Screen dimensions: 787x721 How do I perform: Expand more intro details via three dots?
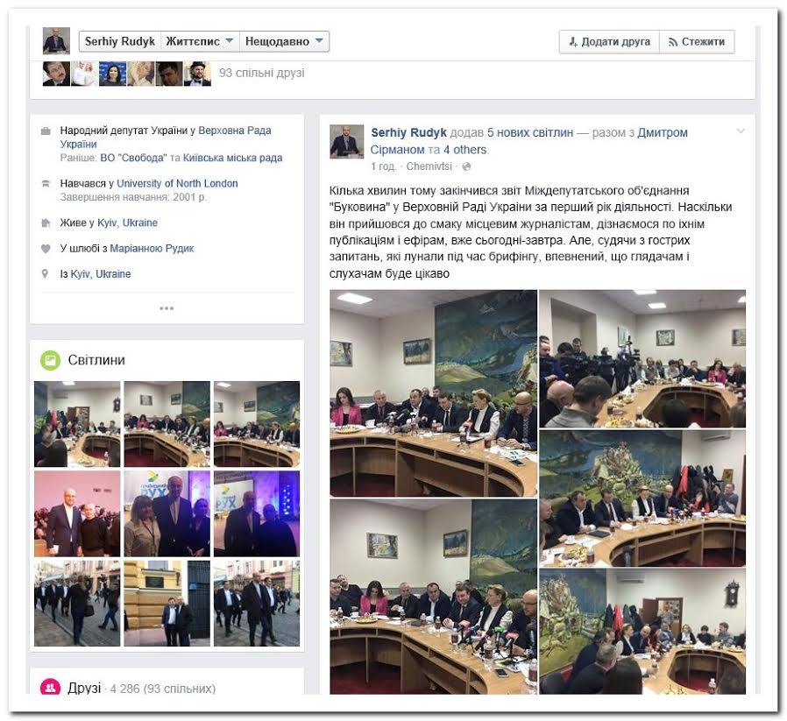pos(167,308)
